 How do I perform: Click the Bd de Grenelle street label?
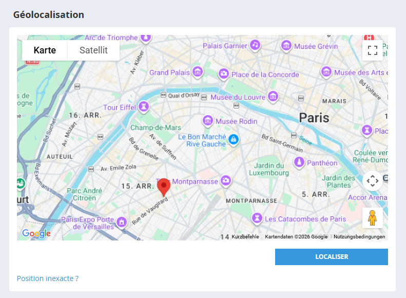click(144, 148)
